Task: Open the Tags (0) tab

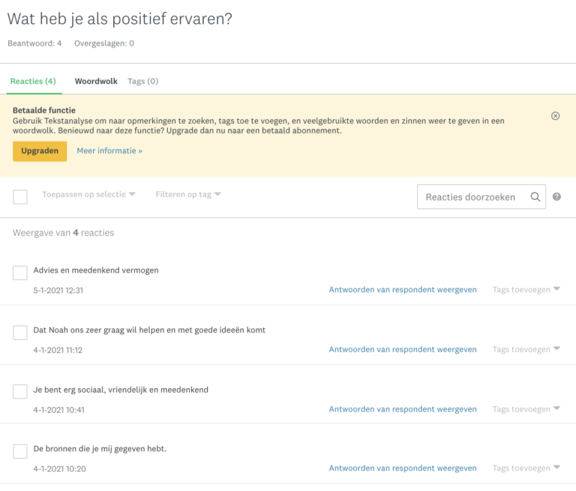Action: 143,81
